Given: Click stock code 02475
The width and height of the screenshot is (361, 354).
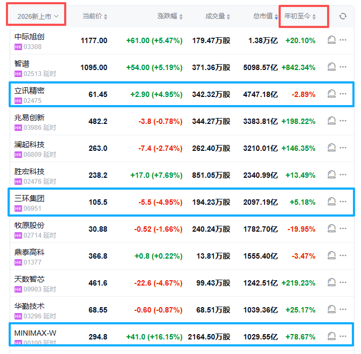Looking at the screenshot, I should 32,101.
